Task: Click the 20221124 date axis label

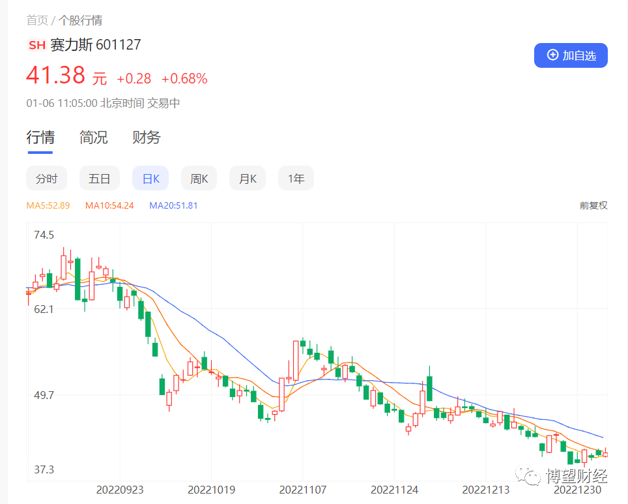Action: [395, 490]
